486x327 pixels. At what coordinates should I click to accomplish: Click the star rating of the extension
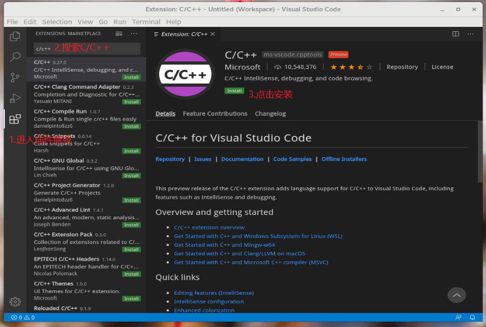[x=351, y=67]
